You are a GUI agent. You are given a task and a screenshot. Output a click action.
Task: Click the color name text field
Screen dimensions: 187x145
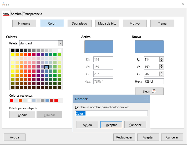pyautogui.click(x=111, y=113)
